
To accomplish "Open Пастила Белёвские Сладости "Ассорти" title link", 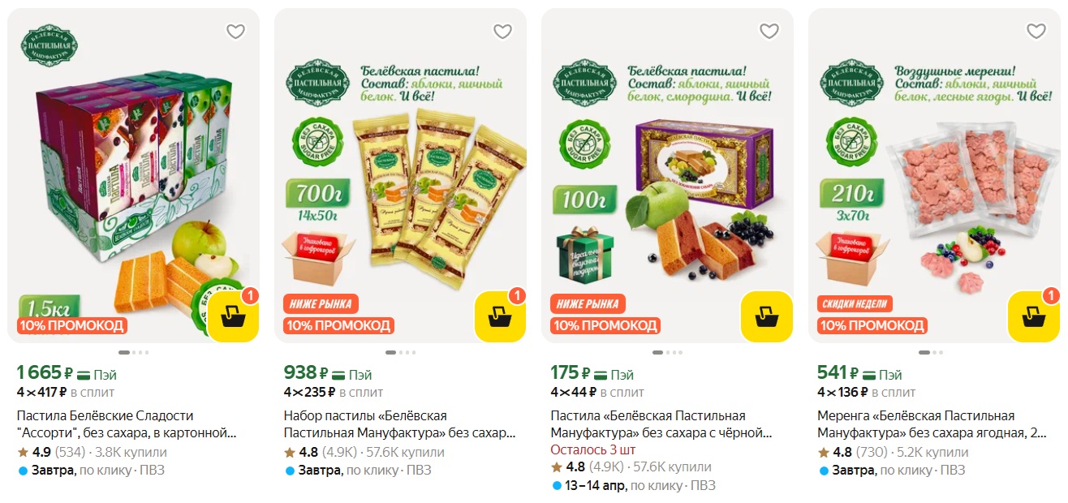I will [x=127, y=424].
